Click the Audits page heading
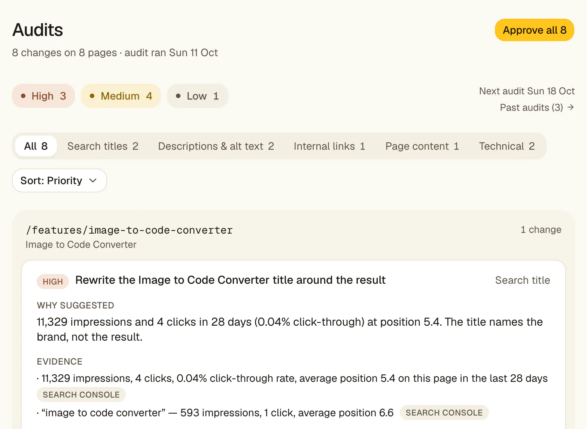The width and height of the screenshot is (587, 429). click(38, 30)
